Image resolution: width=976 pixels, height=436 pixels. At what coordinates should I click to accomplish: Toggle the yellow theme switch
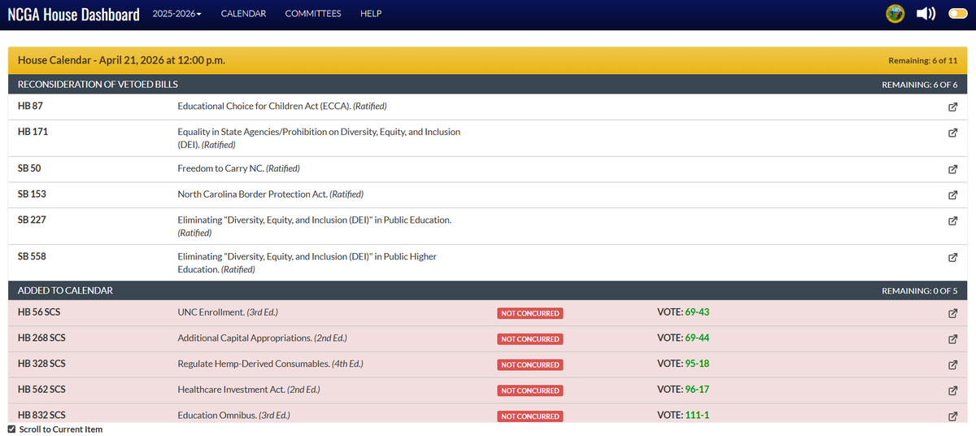pos(957,14)
